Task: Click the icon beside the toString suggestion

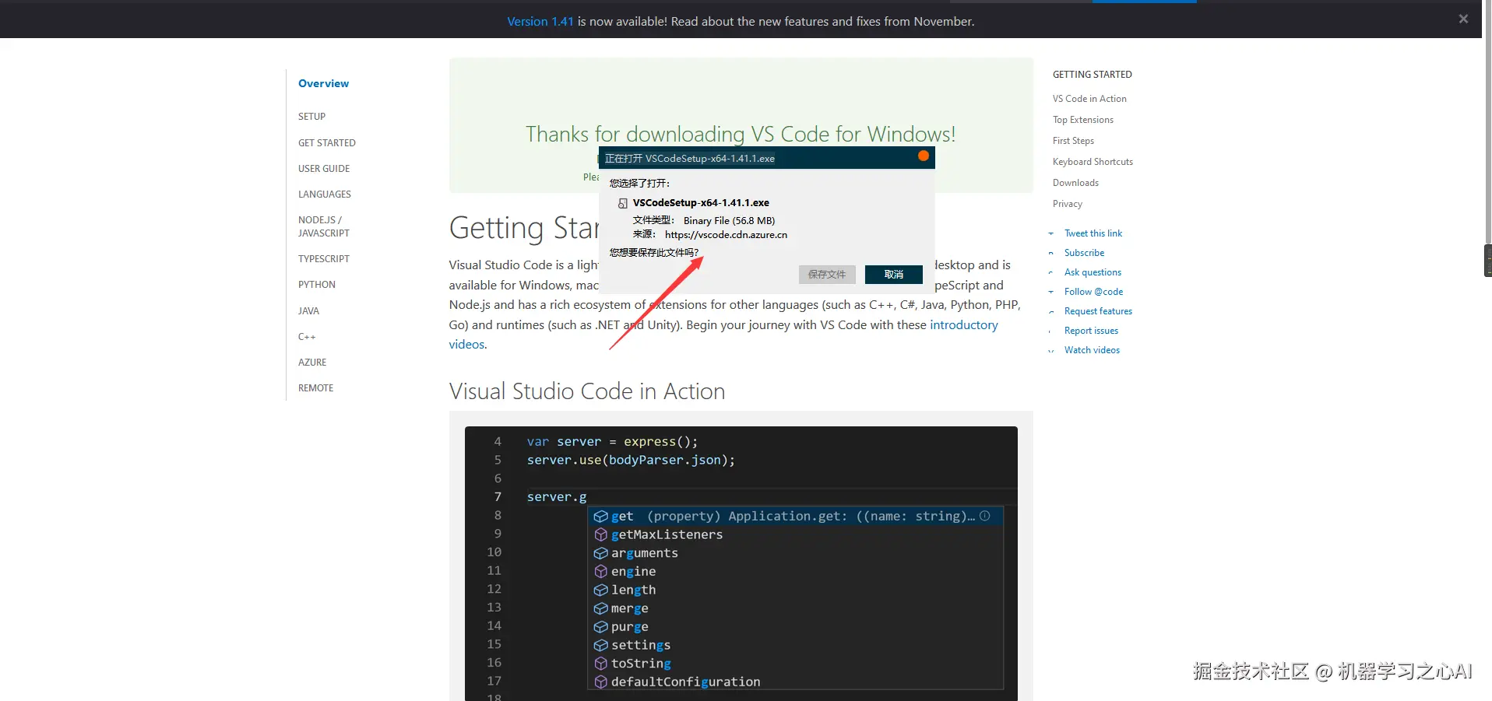Action: (600, 664)
